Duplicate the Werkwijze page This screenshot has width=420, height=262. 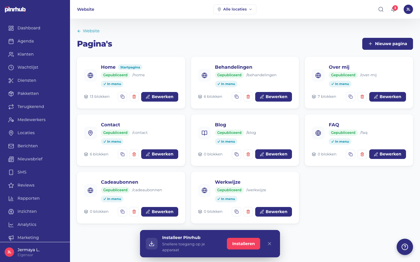click(x=237, y=212)
